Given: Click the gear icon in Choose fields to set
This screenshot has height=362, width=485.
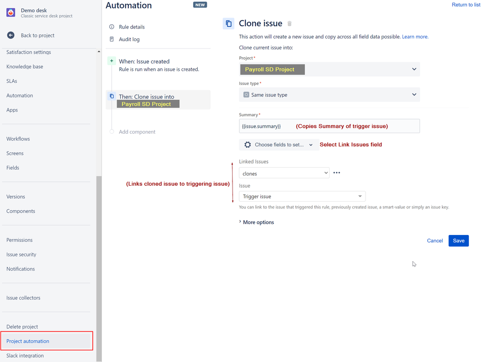Looking at the screenshot, I should point(248,144).
